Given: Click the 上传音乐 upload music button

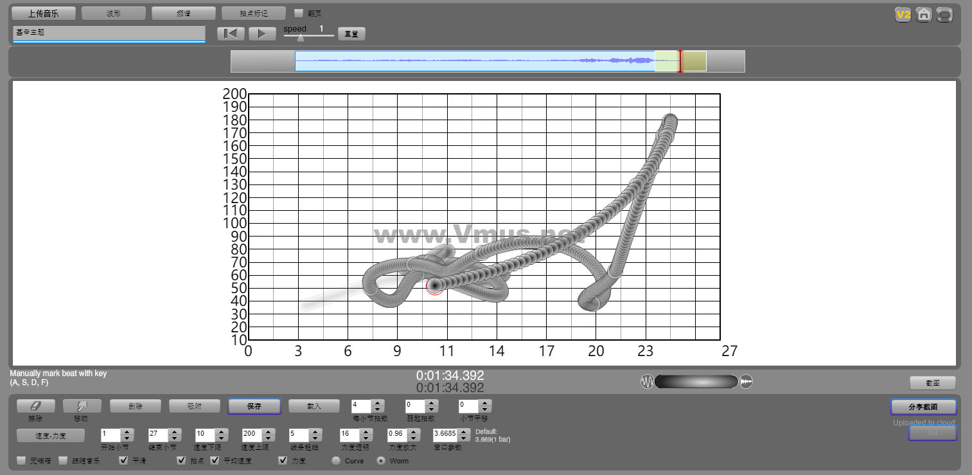Looking at the screenshot, I should (44, 13).
